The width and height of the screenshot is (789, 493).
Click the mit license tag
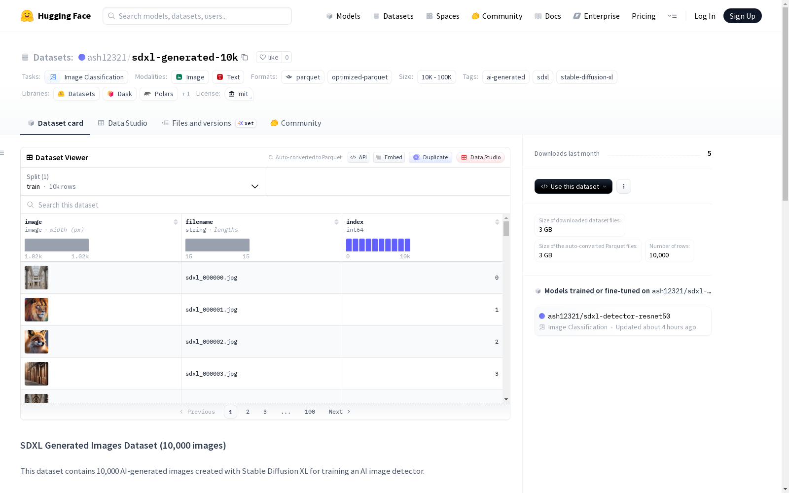pos(239,94)
